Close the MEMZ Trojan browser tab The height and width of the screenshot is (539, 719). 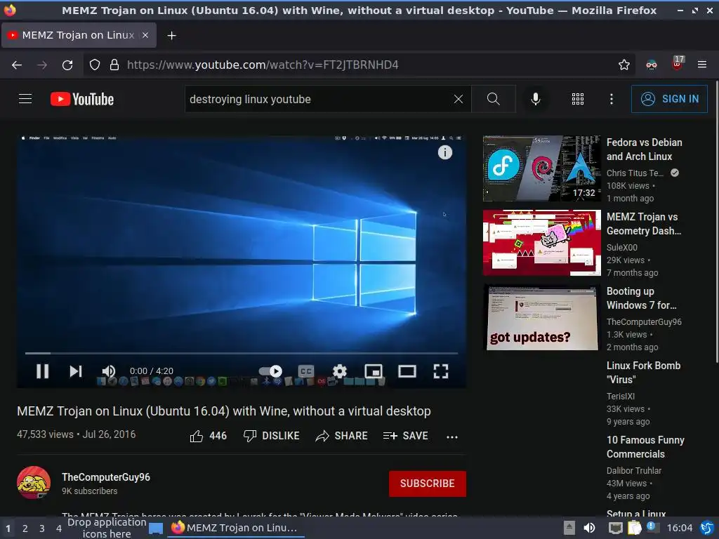[x=145, y=35]
